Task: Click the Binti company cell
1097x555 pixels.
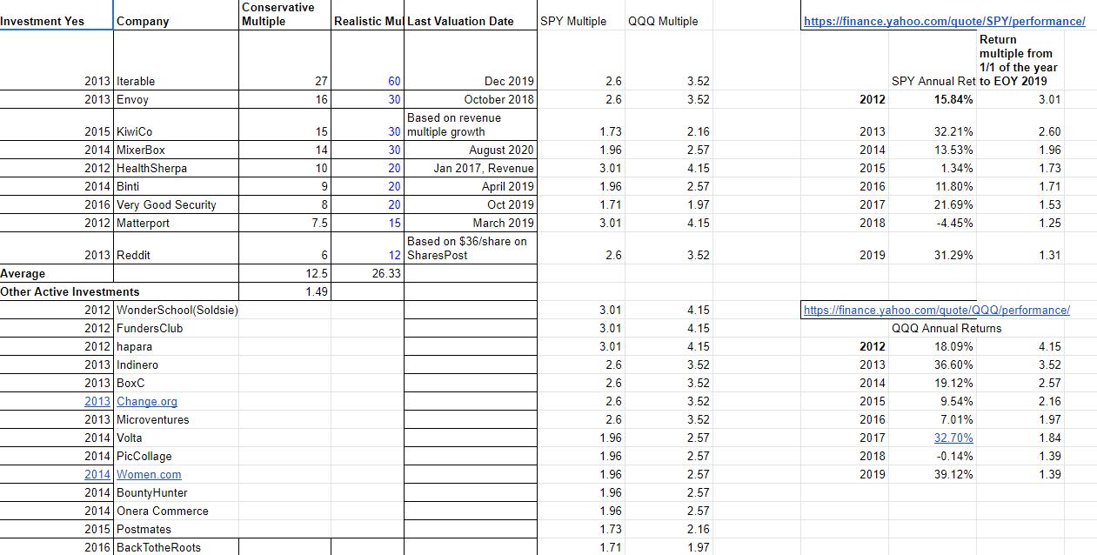Action: click(x=176, y=186)
